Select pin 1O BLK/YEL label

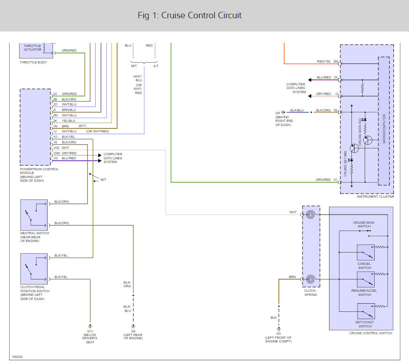tap(64, 137)
